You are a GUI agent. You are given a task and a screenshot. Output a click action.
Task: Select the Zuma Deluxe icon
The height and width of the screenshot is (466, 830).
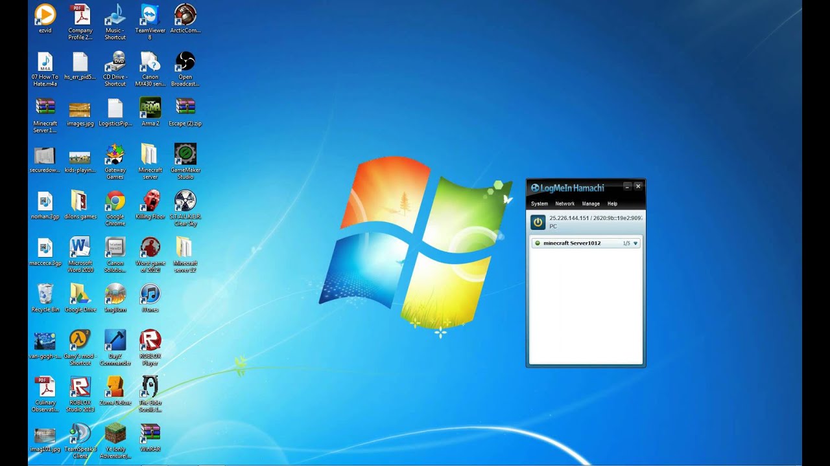click(115, 386)
